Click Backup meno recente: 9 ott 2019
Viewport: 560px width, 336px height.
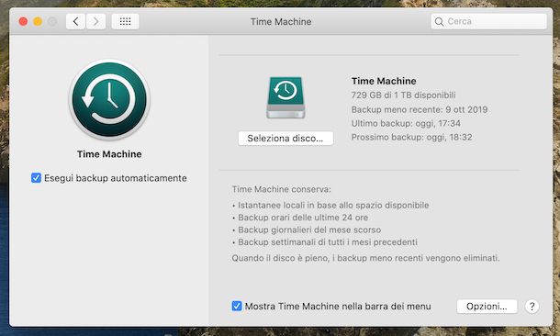pos(420,109)
